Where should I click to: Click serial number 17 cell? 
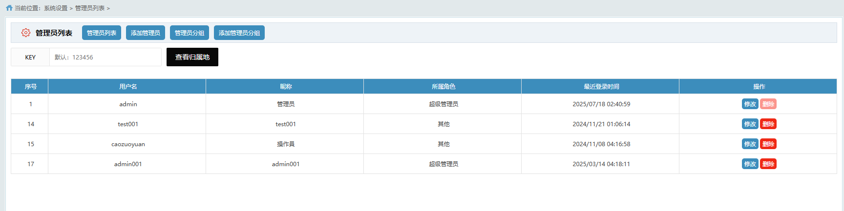[31, 164]
